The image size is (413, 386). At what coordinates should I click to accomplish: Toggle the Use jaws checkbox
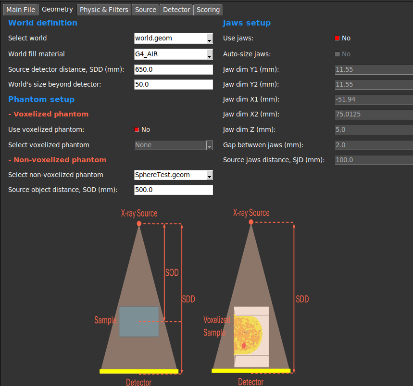tap(338, 39)
